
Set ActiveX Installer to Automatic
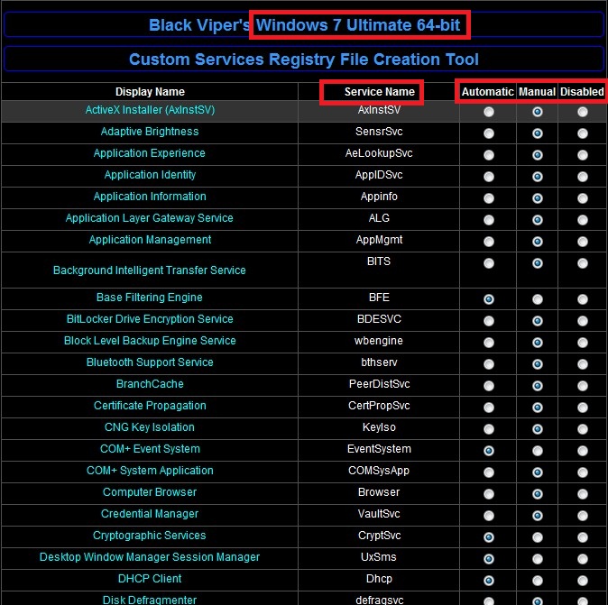(x=489, y=112)
